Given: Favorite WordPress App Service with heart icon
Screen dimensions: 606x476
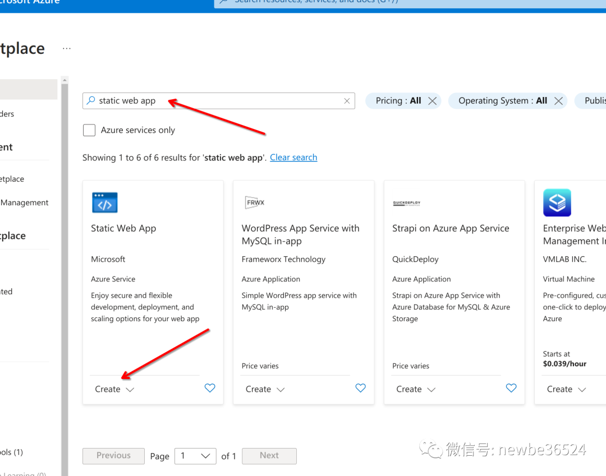Looking at the screenshot, I should (361, 388).
